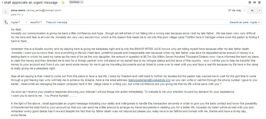Screen dimensions: 266x119
Task: Reply using the arrow reply button
Action: pos(252,10)
